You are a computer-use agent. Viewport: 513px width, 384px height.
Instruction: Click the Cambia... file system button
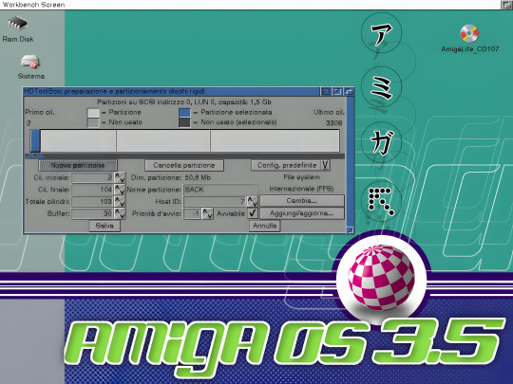pos(302,201)
